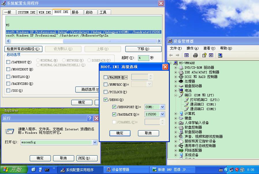Select the network adapters (网络适配器) icon
259x174 pixels.
click(x=181, y=150)
